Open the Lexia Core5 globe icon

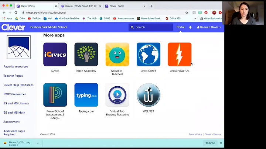pos(149,54)
